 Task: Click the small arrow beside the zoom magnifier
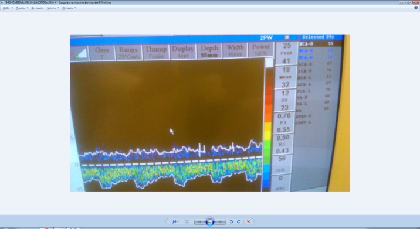(x=178, y=222)
